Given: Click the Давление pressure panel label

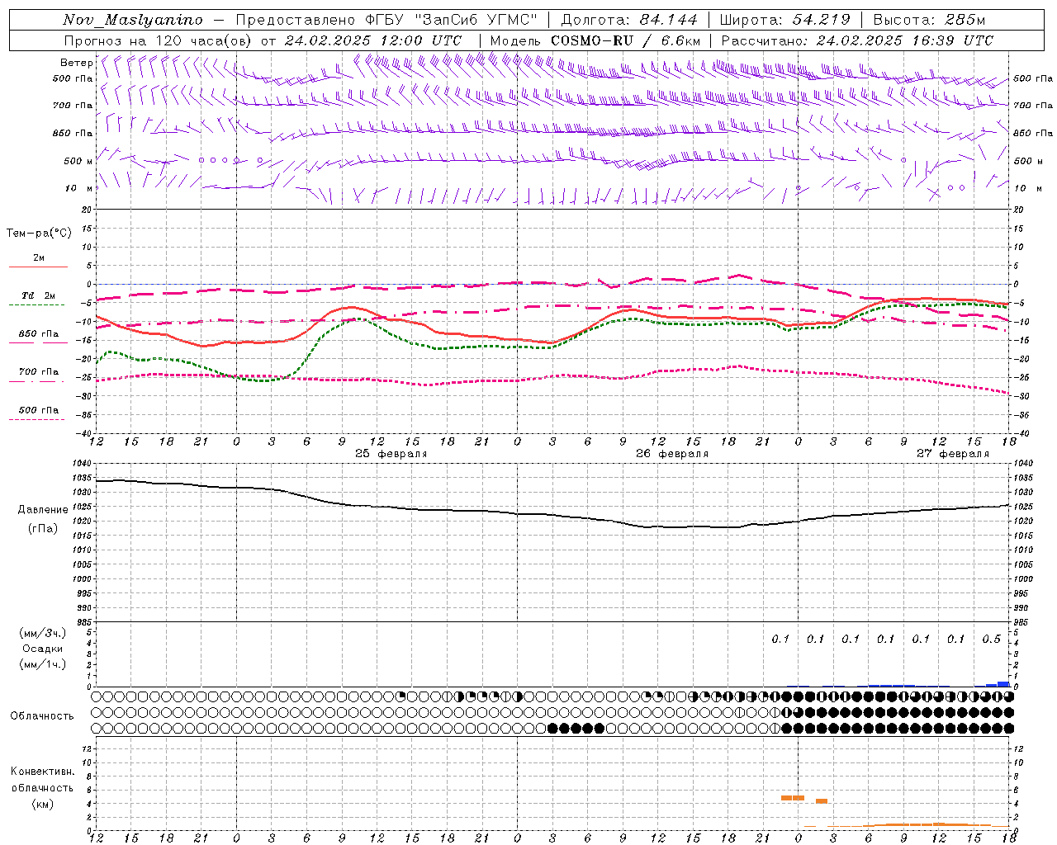Looking at the screenshot, I should (x=43, y=509).
